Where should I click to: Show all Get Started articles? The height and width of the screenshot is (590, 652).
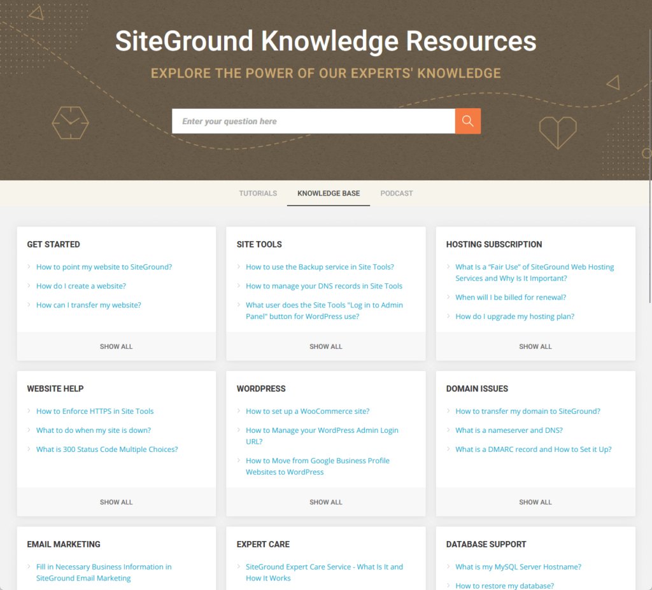pyautogui.click(x=117, y=346)
